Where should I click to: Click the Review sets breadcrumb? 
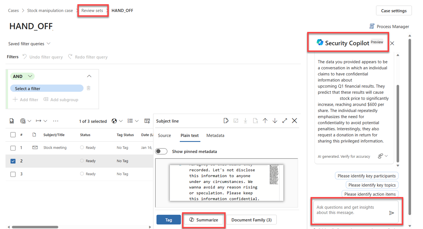pos(92,10)
